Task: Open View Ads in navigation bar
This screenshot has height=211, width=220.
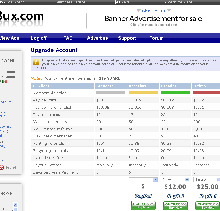Action: tap(10, 38)
